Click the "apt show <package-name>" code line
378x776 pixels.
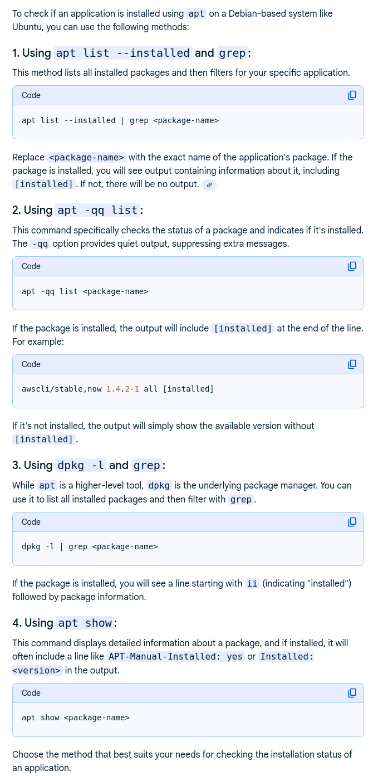(75, 718)
